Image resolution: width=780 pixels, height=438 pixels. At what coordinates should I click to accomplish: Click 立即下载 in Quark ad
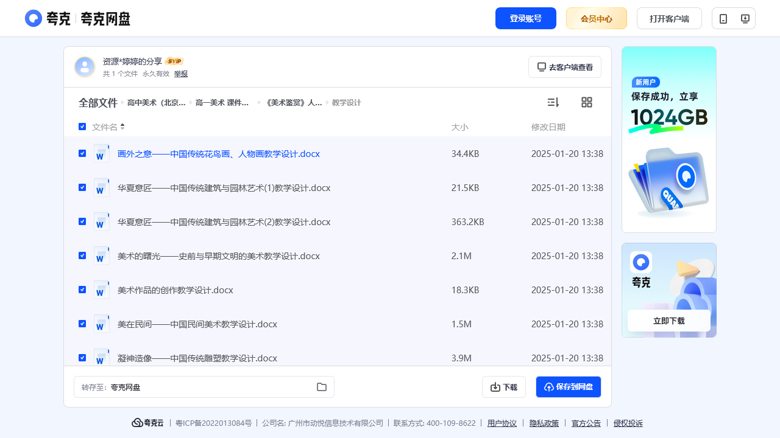(x=669, y=321)
